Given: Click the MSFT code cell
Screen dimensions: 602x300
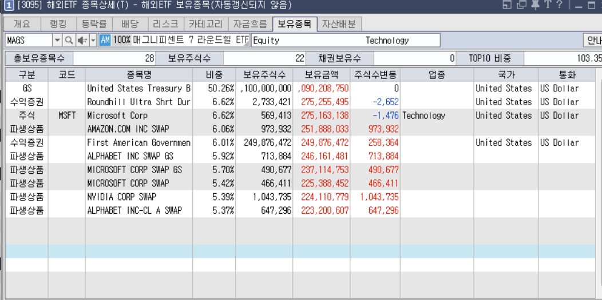Looking at the screenshot, I should 67,115.
